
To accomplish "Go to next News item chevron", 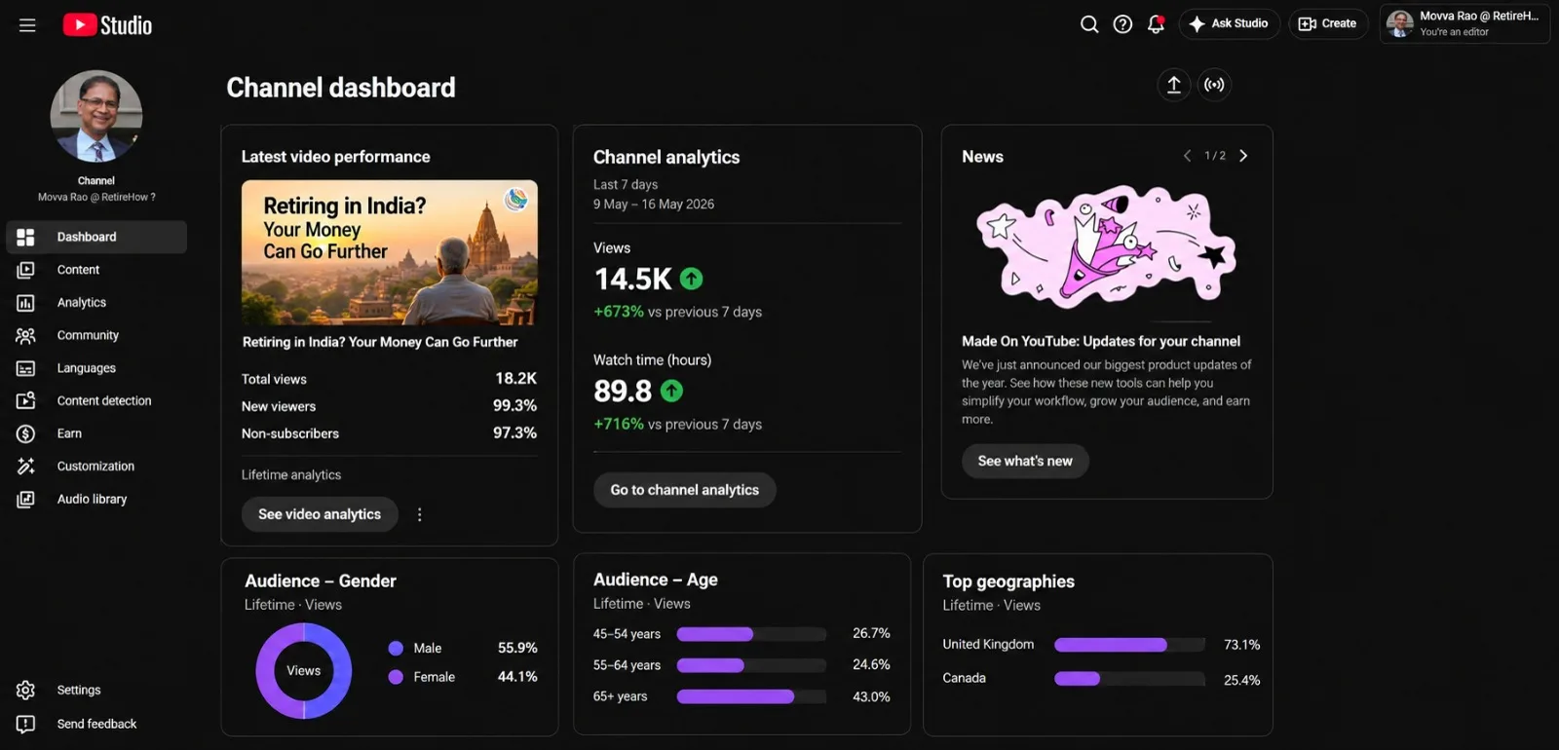I will click(x=1243, y=156).
